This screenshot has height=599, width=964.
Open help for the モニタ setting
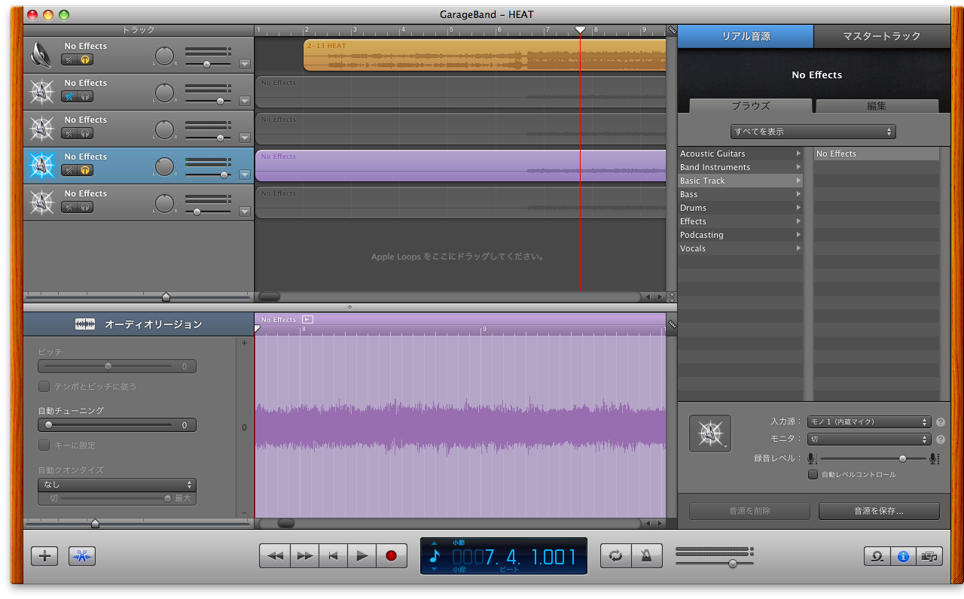point(941,439)
